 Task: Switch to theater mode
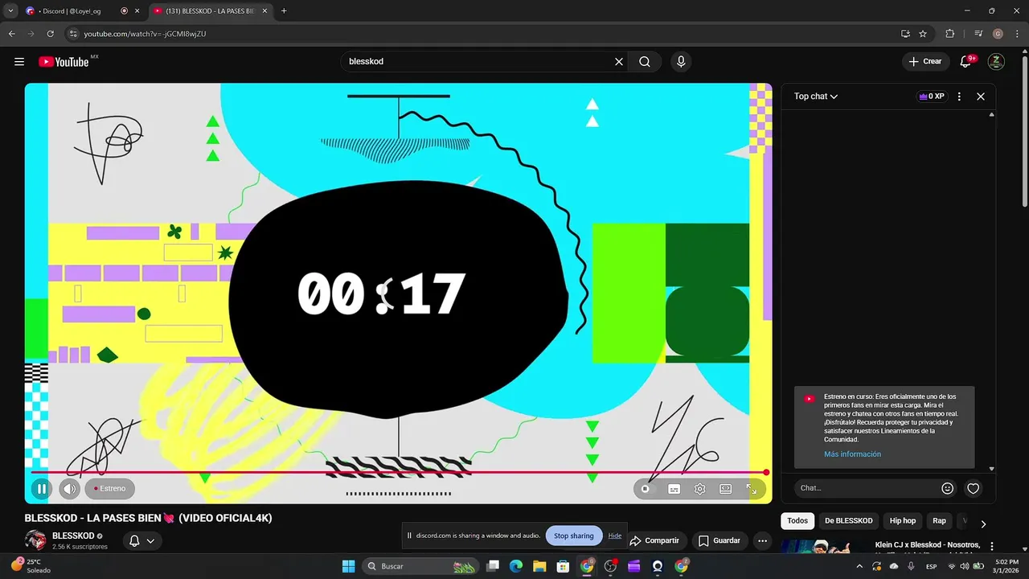click(726, 488)
